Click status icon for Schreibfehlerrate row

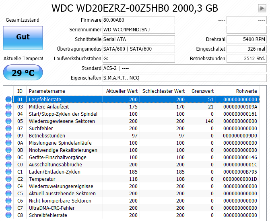[8, 215]
